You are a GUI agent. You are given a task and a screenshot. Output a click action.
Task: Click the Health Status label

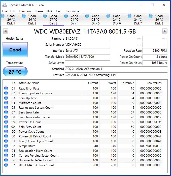point(15,39)
